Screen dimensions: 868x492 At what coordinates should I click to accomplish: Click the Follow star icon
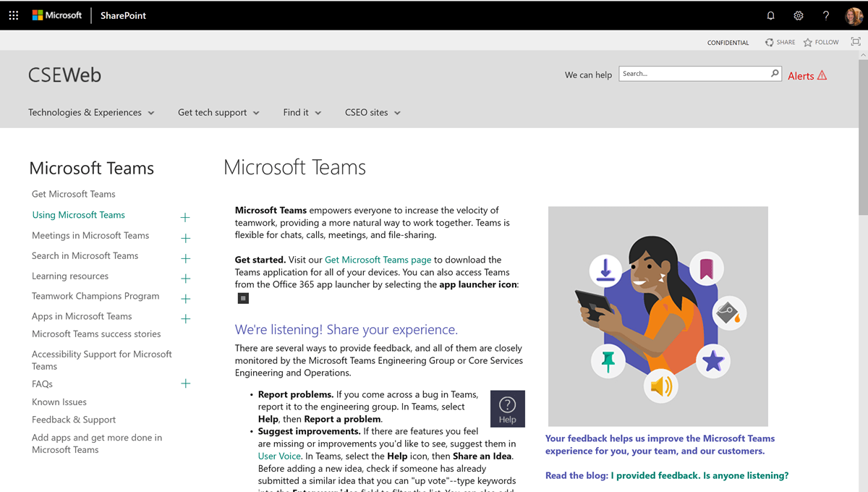808,43
